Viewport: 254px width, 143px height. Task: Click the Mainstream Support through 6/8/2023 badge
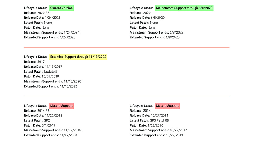[x=184, y=8]
